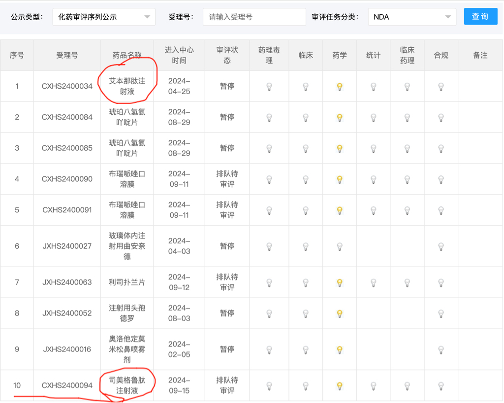The image size is (504, 403).
Task: Click the 合规 bulb for CXHS2400085
Action: [441, 149]
